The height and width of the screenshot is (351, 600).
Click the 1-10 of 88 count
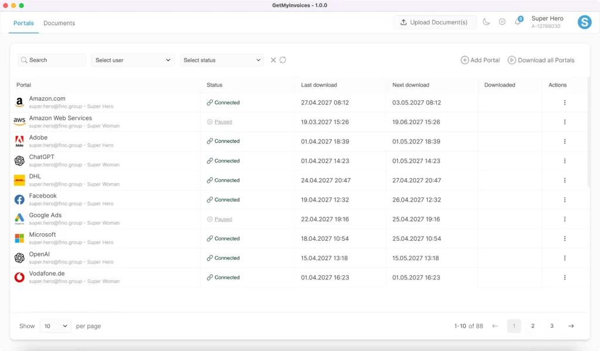pyautogui.click(x=468, y=326)
